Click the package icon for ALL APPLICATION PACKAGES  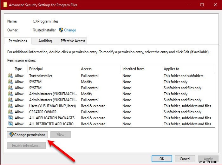pyautogui.click(x=10, y=118)
